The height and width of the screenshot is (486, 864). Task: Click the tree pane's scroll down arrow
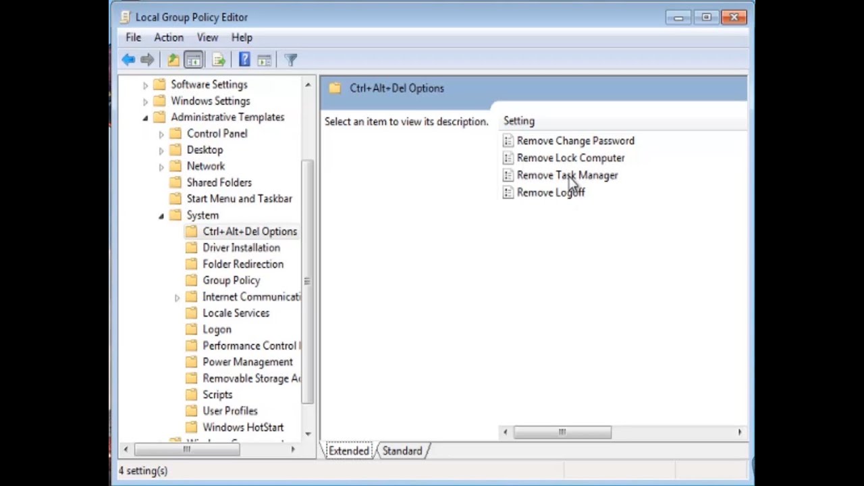[308, 433]
